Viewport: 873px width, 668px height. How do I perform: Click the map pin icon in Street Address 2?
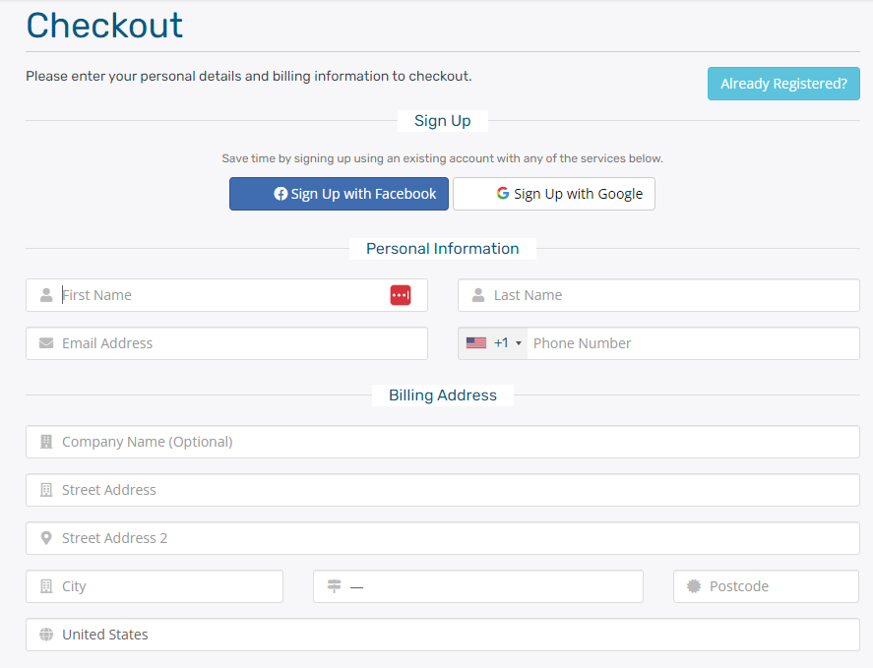[x=46, y=537]
